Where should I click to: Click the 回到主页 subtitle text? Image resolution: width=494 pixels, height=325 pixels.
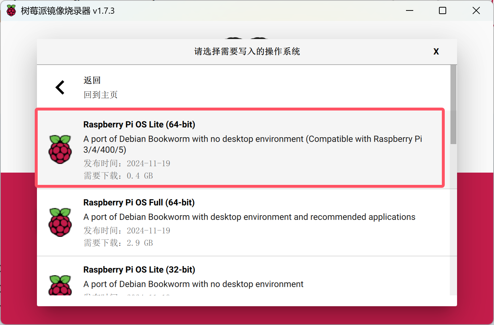(101, 95)
